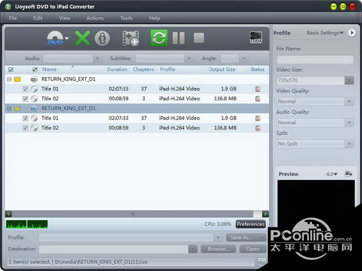Sort by the Name column header

point(49,69)
